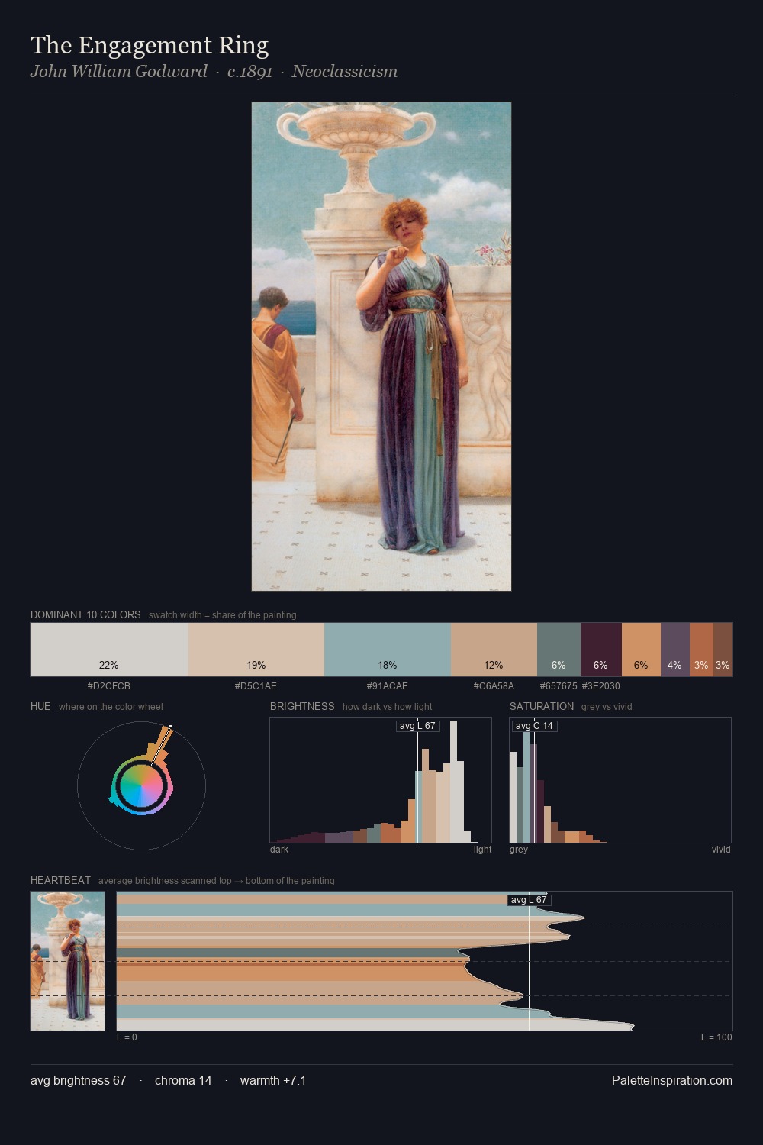Click the hex code #C6A58A
763x1145 pixels.
(494, 686)
